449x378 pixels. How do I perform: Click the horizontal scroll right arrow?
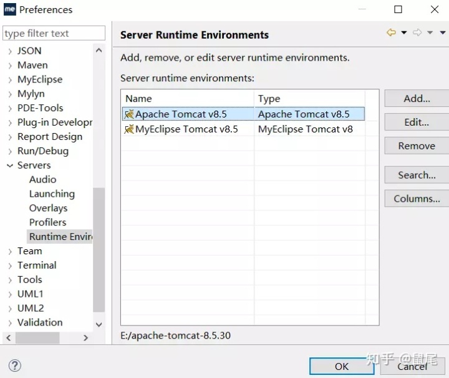click(85, 337)
